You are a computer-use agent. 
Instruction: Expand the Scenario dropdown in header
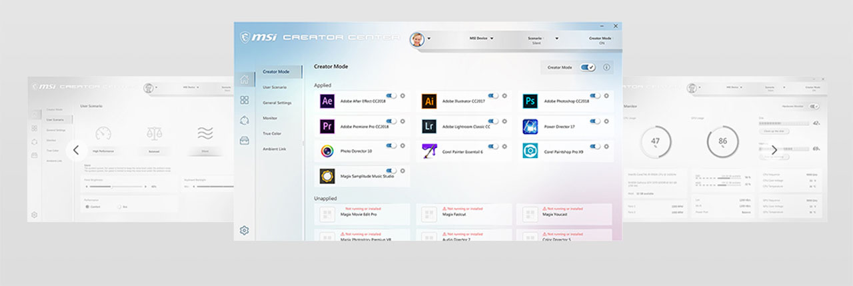[556, 39]
